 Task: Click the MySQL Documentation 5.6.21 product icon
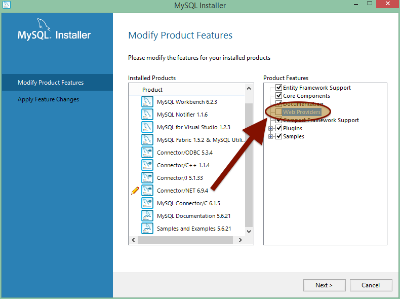147,216
